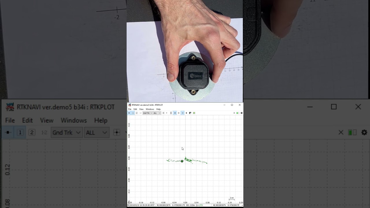Open the Help menu
The height and width of the screenshot is (208, 370).
click(x=158, y=109)
